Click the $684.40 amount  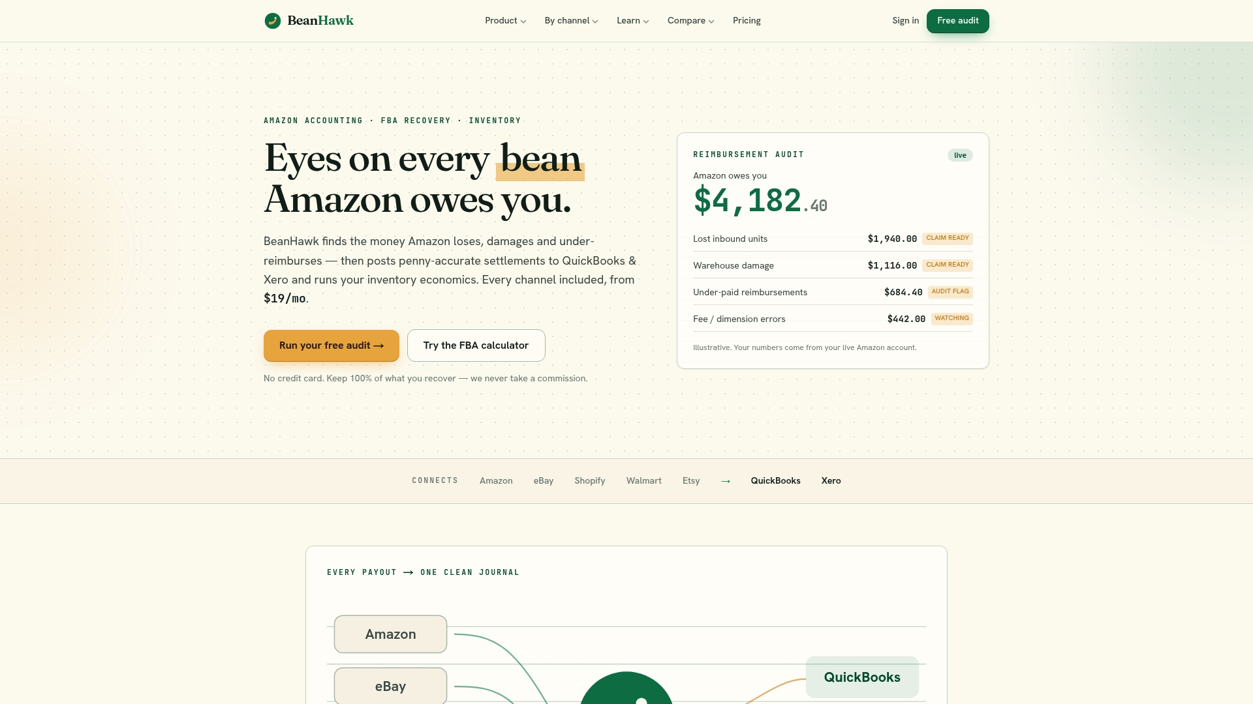903,293
